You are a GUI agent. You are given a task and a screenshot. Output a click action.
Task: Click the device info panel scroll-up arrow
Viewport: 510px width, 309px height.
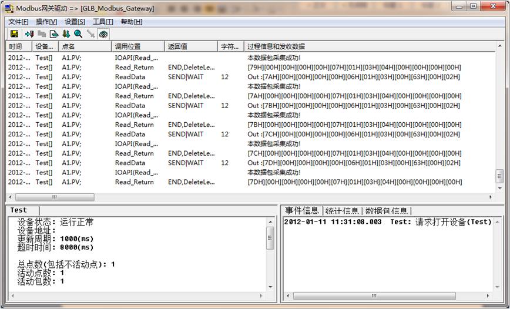pyautogui.click(x=271, y=222)
